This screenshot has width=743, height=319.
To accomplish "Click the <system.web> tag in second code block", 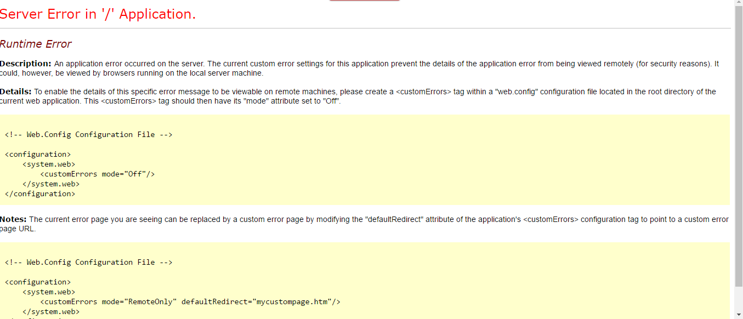I will 49,292.
